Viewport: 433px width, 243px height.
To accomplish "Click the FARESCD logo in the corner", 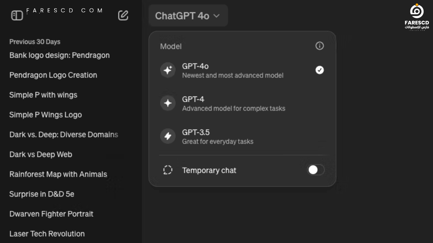I will click(417, 17).
